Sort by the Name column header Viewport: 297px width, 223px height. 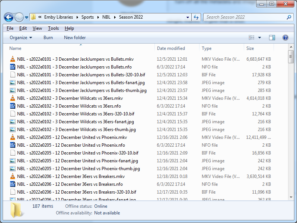15,48
